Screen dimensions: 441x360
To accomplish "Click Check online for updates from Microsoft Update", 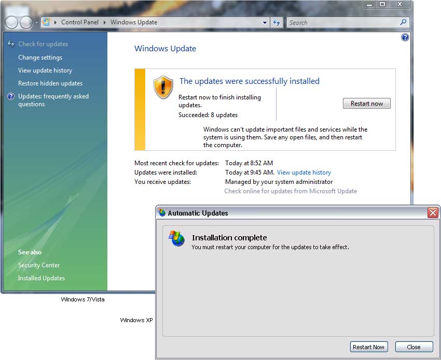I will coord(291,191).
